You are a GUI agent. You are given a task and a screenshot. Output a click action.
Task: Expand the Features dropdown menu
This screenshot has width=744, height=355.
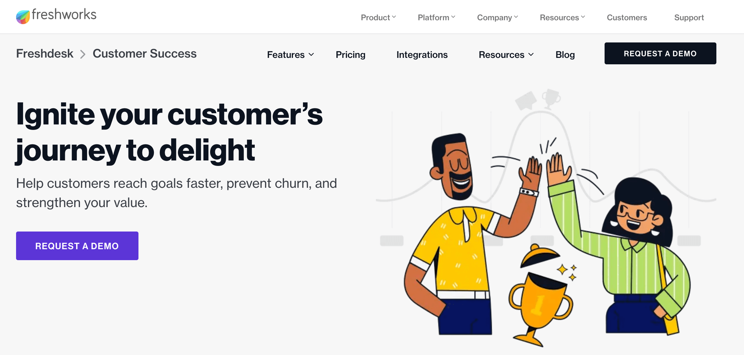[x=290, y=54]
